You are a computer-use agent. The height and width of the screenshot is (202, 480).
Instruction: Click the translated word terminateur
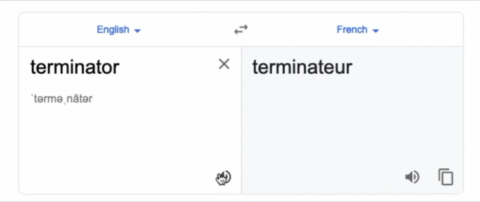pyautogui.click(x=302, y=67)
